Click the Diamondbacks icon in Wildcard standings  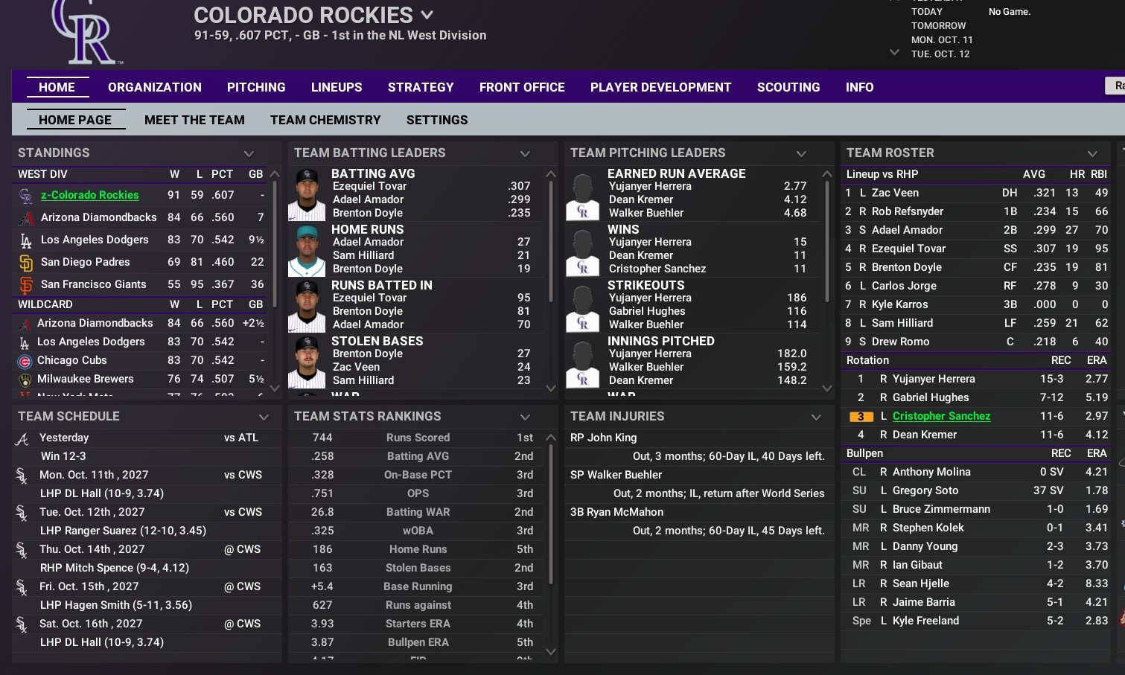25,324
